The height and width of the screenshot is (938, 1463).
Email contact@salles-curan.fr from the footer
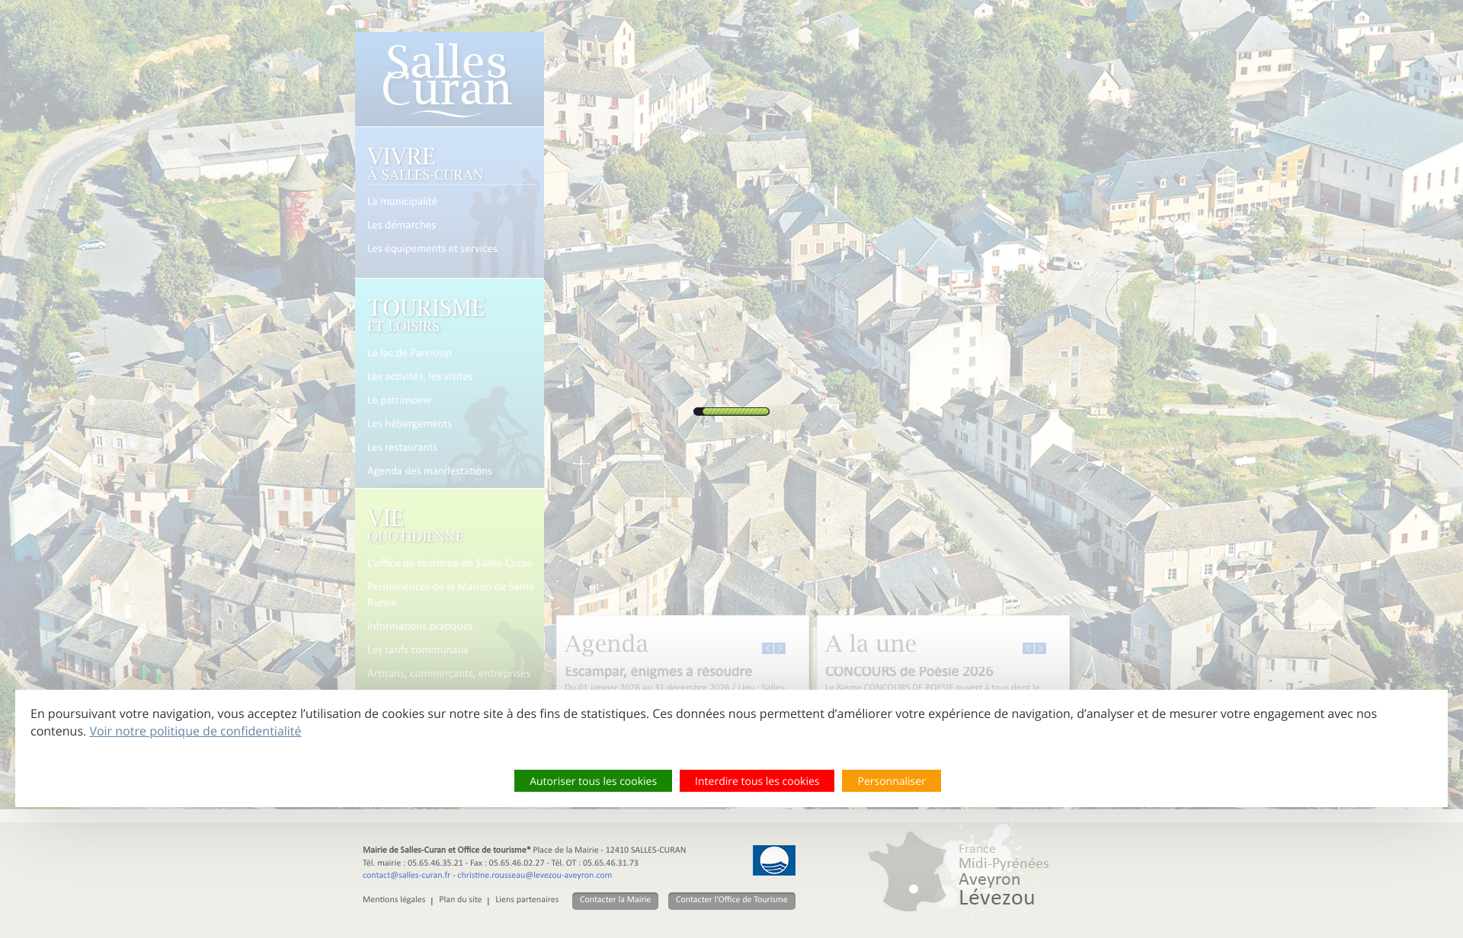click(406, 876)
